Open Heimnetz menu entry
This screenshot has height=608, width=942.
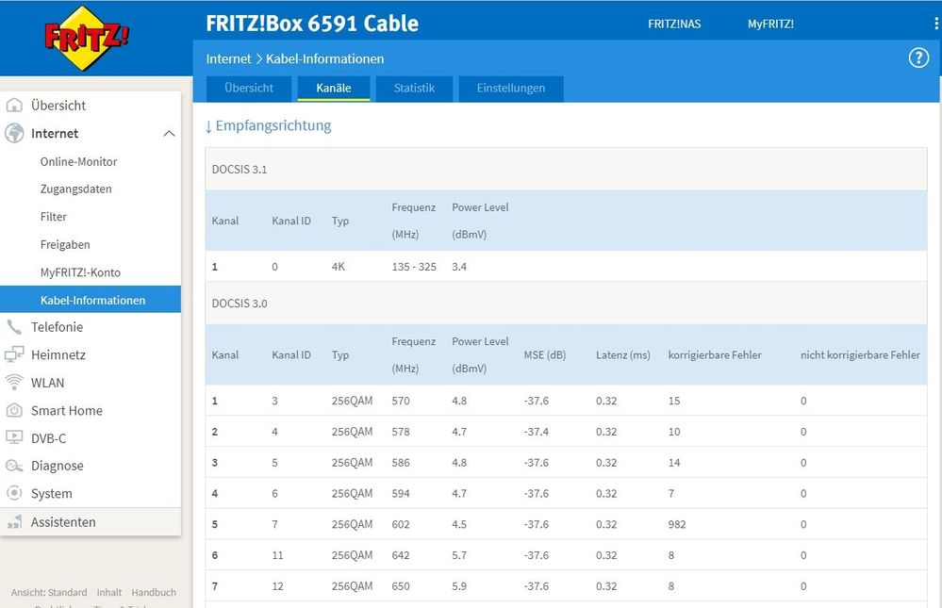[x=58, y=354]
